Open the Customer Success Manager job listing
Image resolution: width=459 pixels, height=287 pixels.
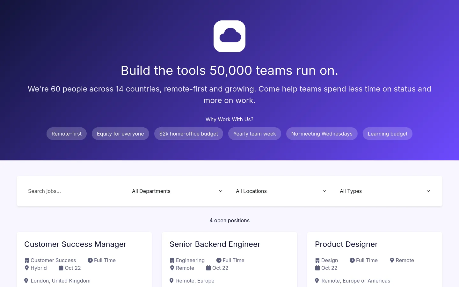pos(75,244)
